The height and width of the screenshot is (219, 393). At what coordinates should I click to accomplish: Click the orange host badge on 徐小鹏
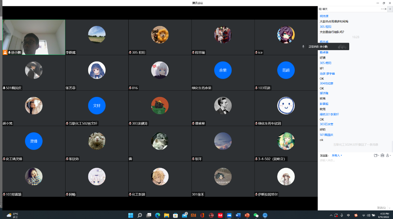click(x=5, y=53)
